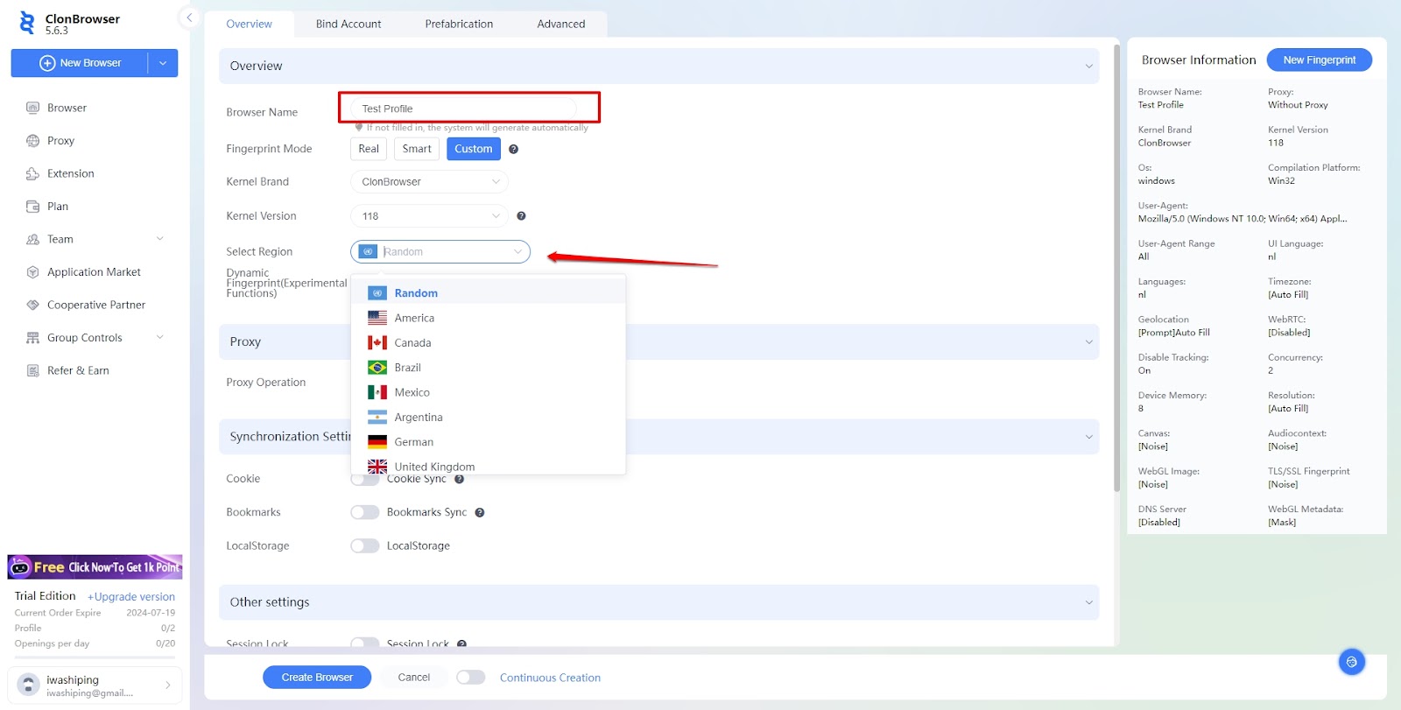Click the New Fingerprint button
1401x710 pixels.
coord(1319,60)
